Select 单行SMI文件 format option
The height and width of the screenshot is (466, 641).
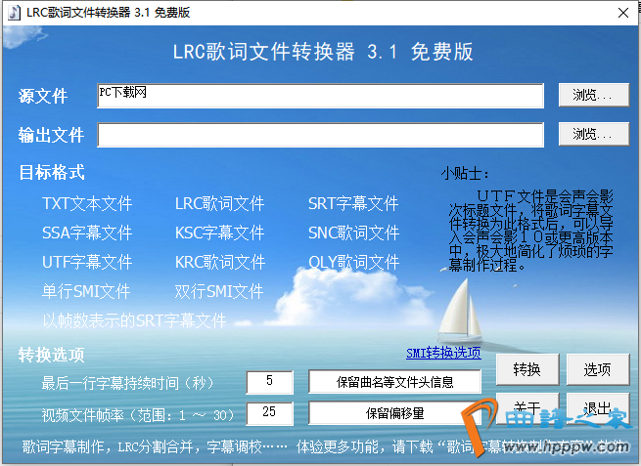point(86,292)
